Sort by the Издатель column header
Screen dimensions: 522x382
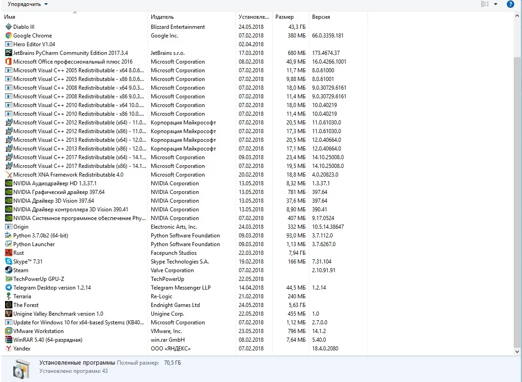[192, 16]
